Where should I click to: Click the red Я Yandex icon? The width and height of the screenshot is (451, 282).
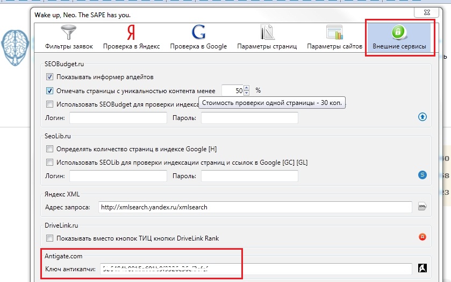click(131, 32)
